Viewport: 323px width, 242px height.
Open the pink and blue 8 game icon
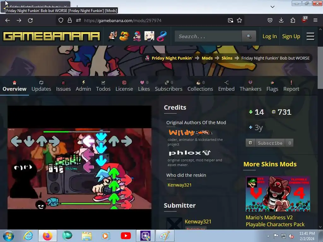pyautogui.click(x=162, y=36)
